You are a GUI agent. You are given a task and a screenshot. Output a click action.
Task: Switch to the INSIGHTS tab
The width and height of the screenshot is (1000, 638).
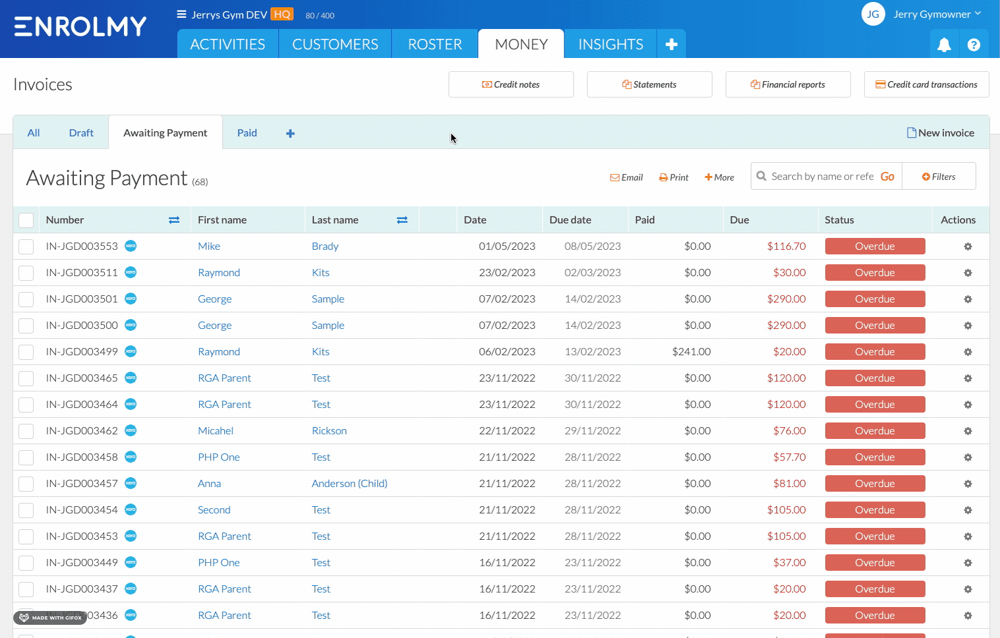click(x=610, y=44)
